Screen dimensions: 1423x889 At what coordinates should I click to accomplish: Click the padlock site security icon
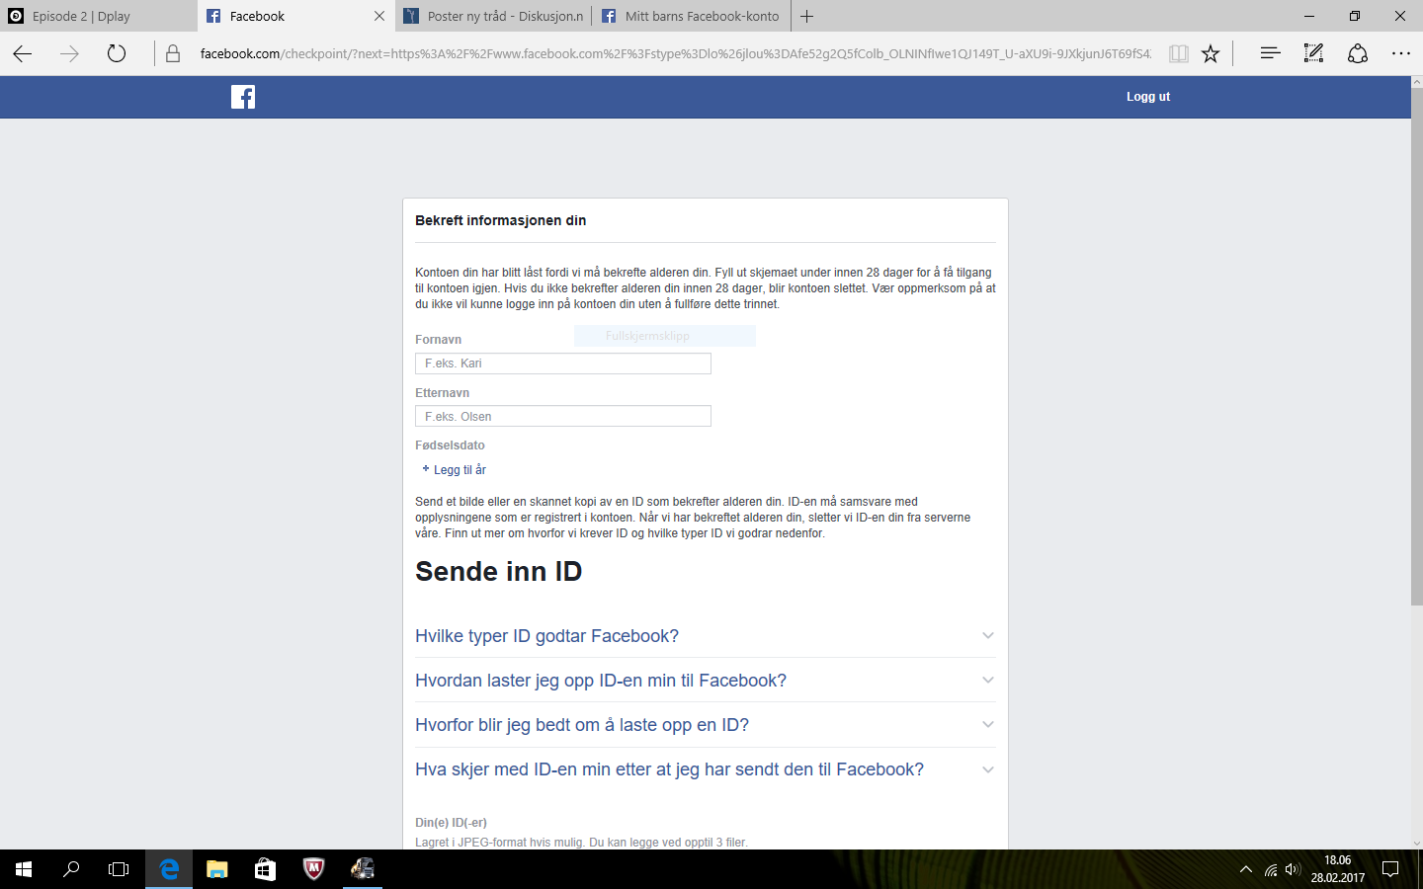173,53
